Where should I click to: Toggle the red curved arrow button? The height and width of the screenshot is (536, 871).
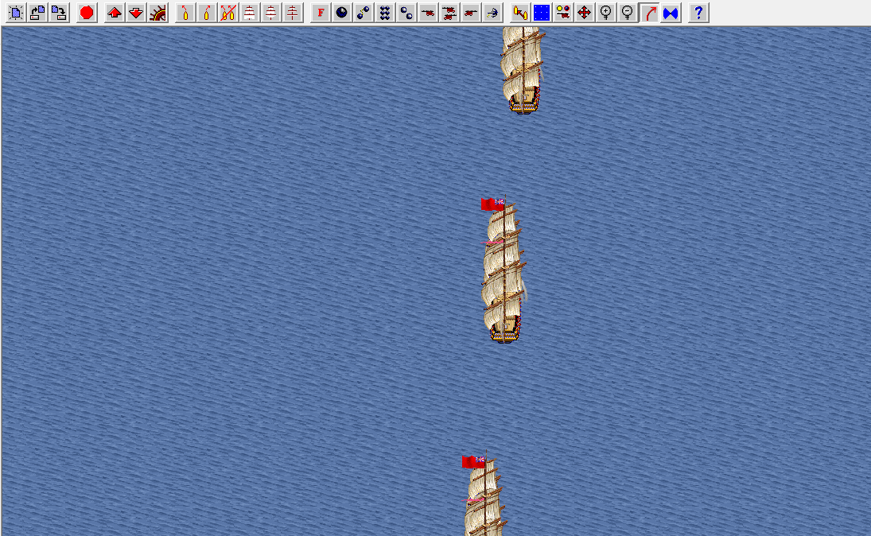pos(649,13)
